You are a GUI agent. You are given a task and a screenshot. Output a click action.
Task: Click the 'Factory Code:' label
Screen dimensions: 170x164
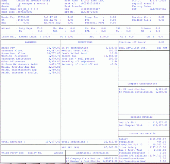point(141,6)
